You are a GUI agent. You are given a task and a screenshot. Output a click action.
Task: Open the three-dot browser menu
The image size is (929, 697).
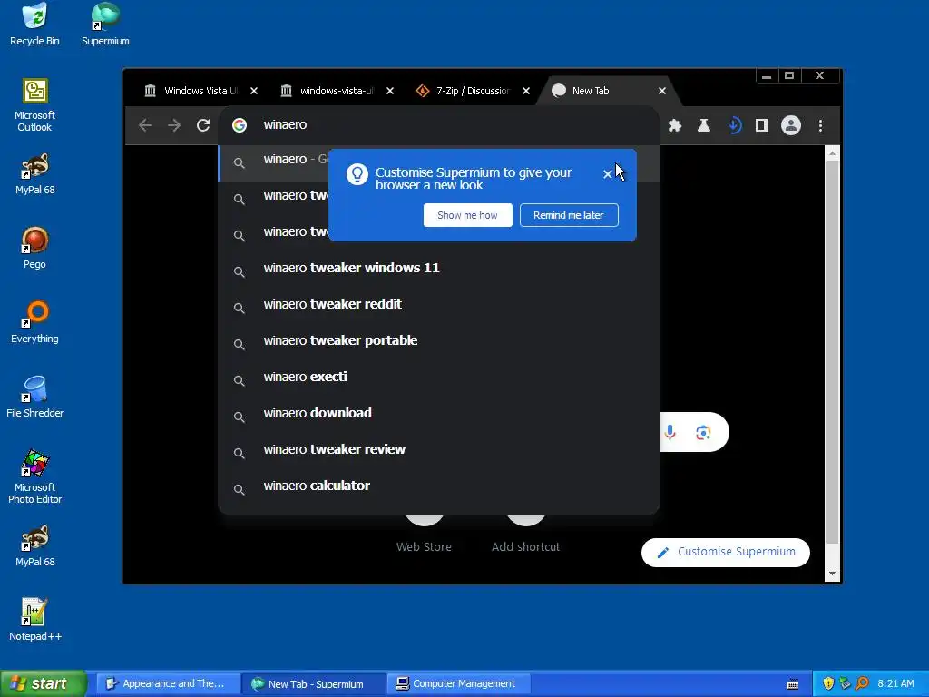tap(820, 125)
